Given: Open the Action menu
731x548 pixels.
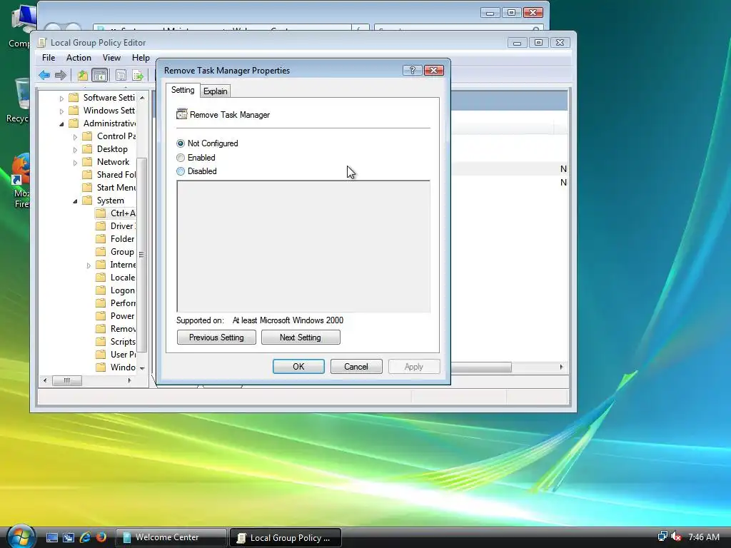Looking at the screenshot, I should (x=79, y=58).
